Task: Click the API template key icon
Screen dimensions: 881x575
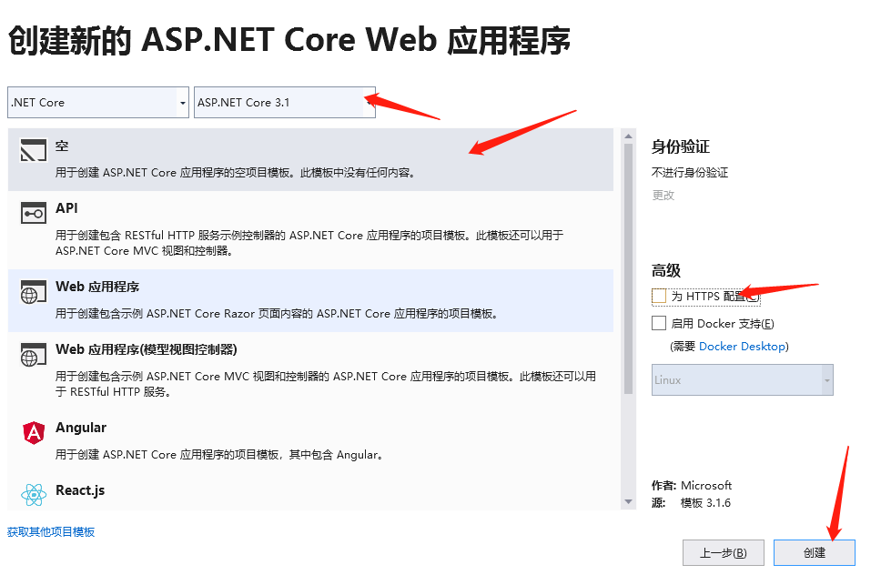Action: (35, 213)
